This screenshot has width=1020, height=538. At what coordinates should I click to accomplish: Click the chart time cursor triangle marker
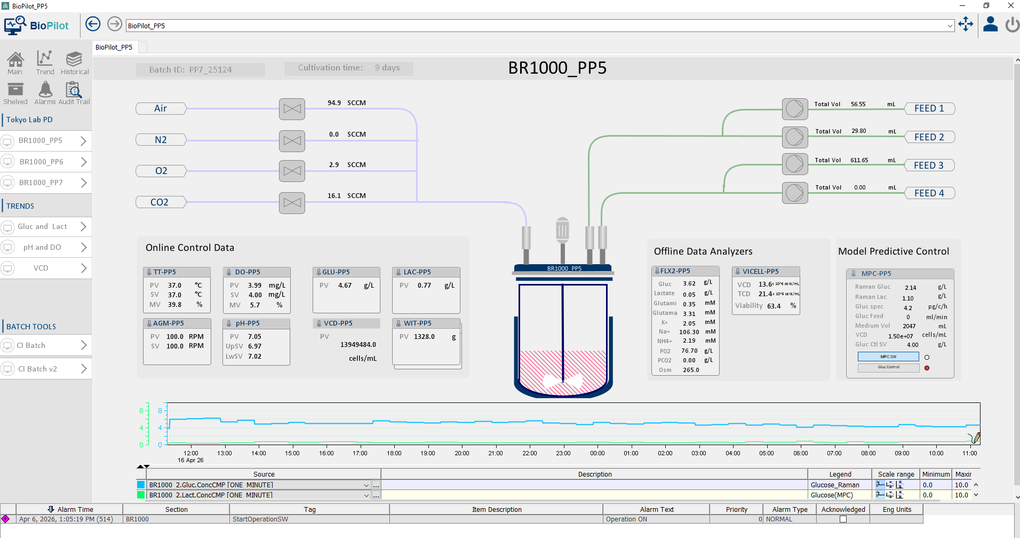point(144,466)
